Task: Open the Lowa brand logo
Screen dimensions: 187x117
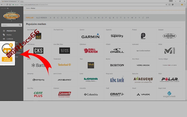Action: 91,80
